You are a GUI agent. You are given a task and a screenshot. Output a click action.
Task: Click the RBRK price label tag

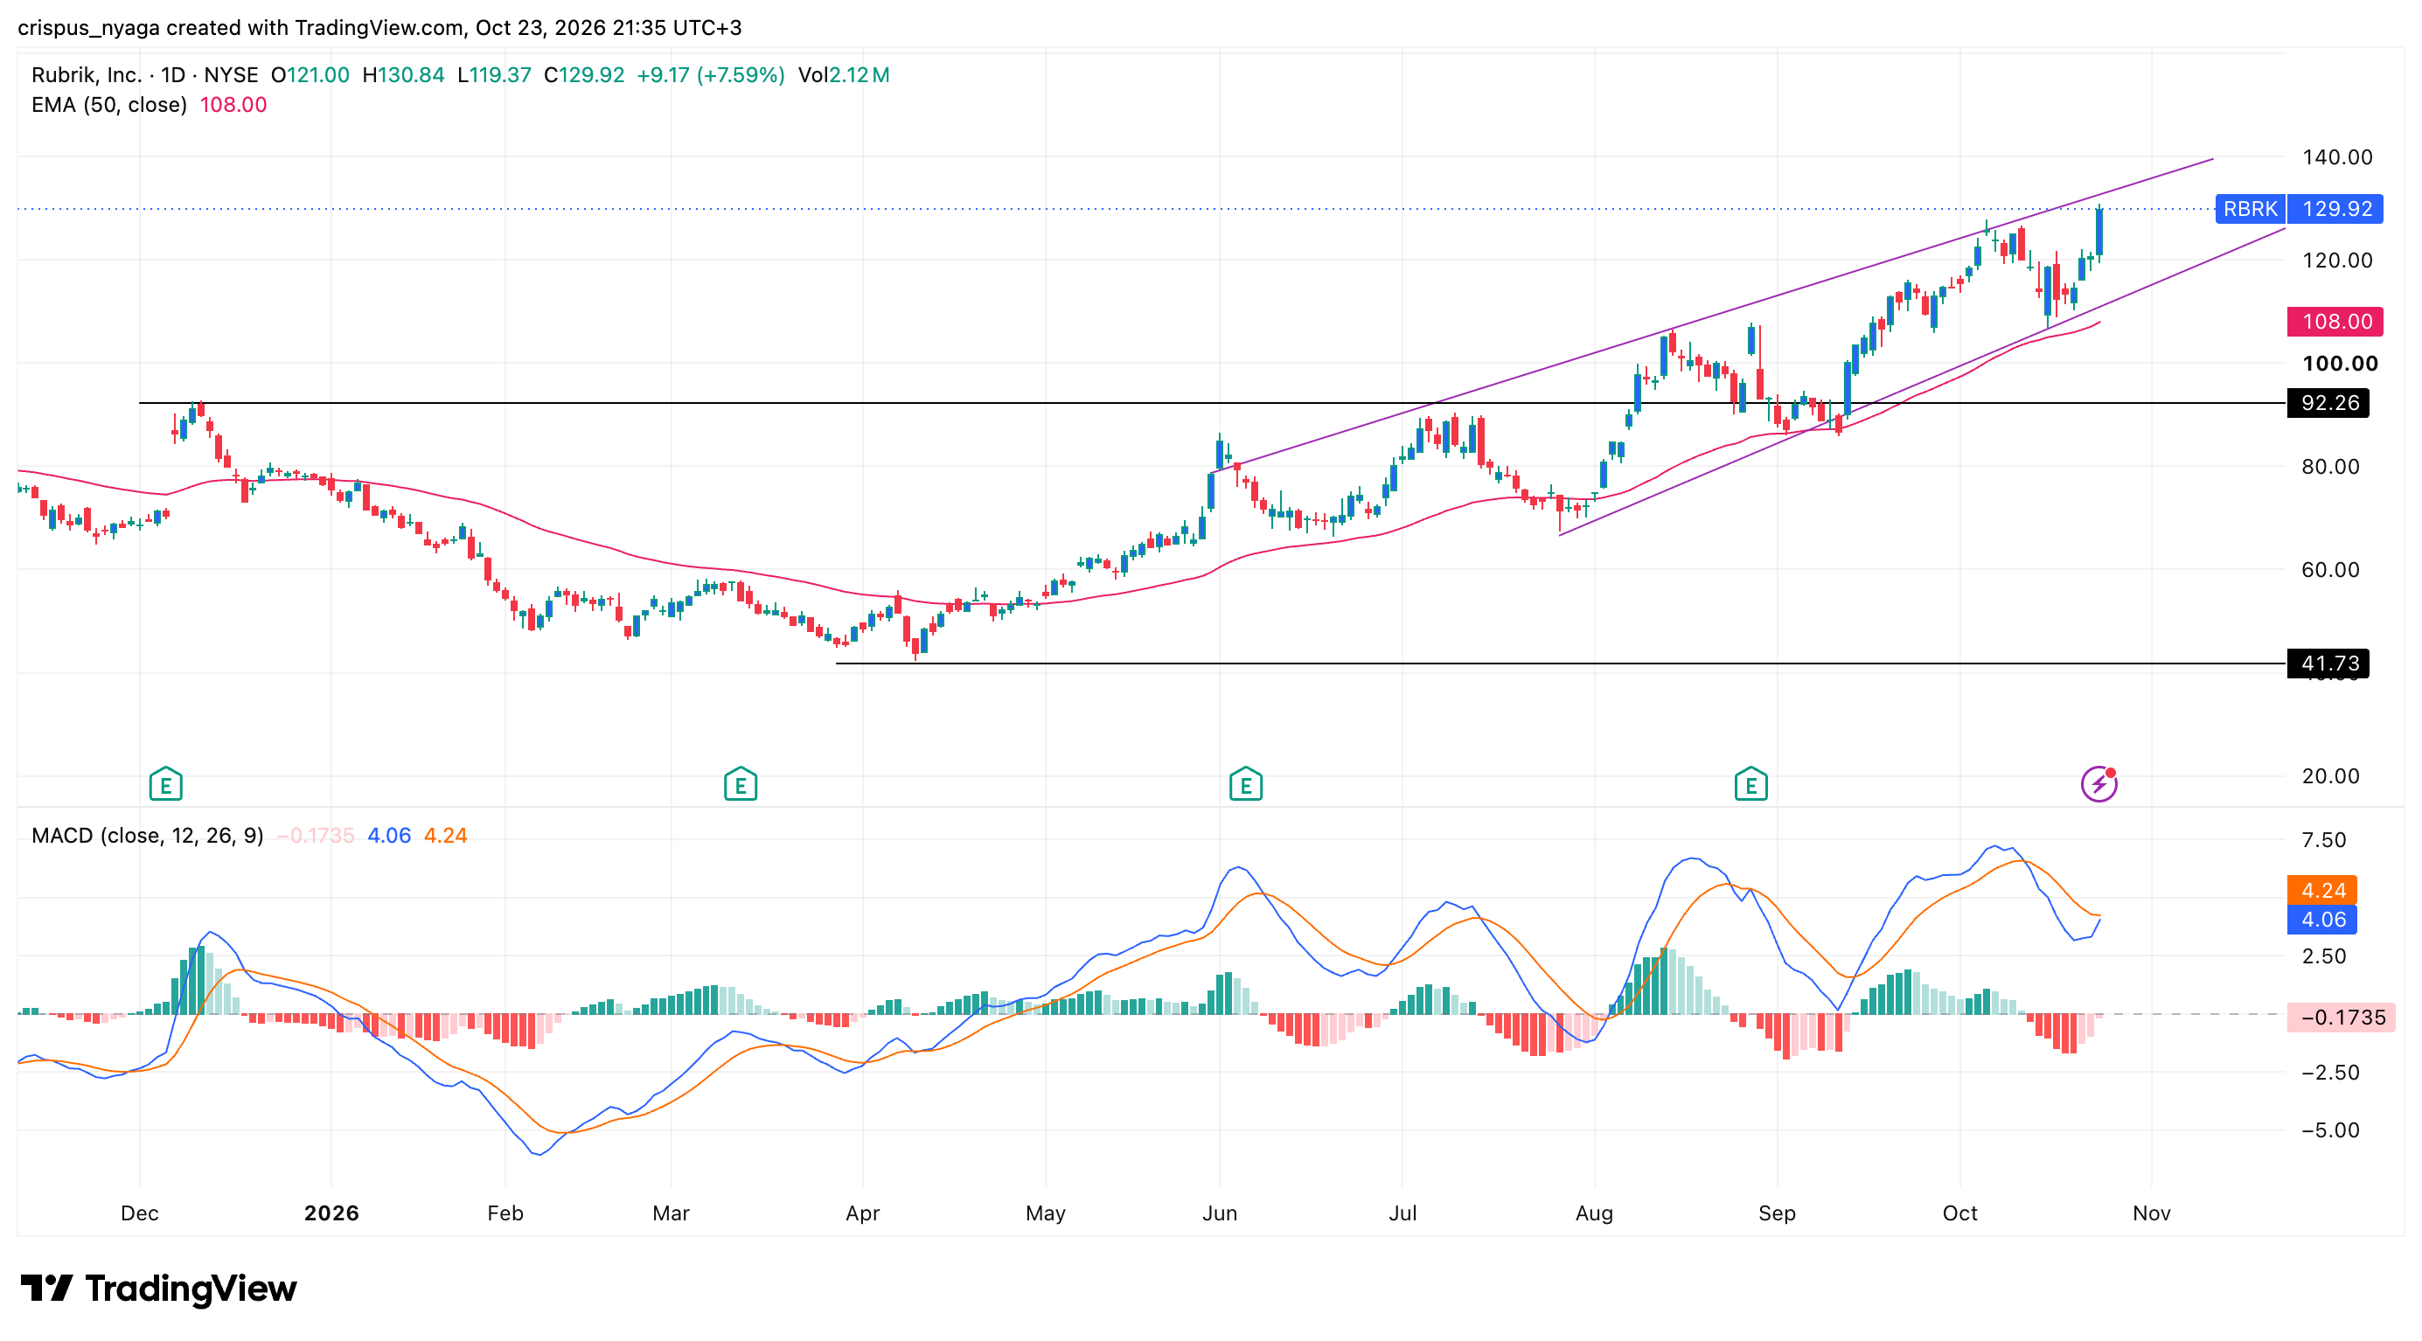2250,209
